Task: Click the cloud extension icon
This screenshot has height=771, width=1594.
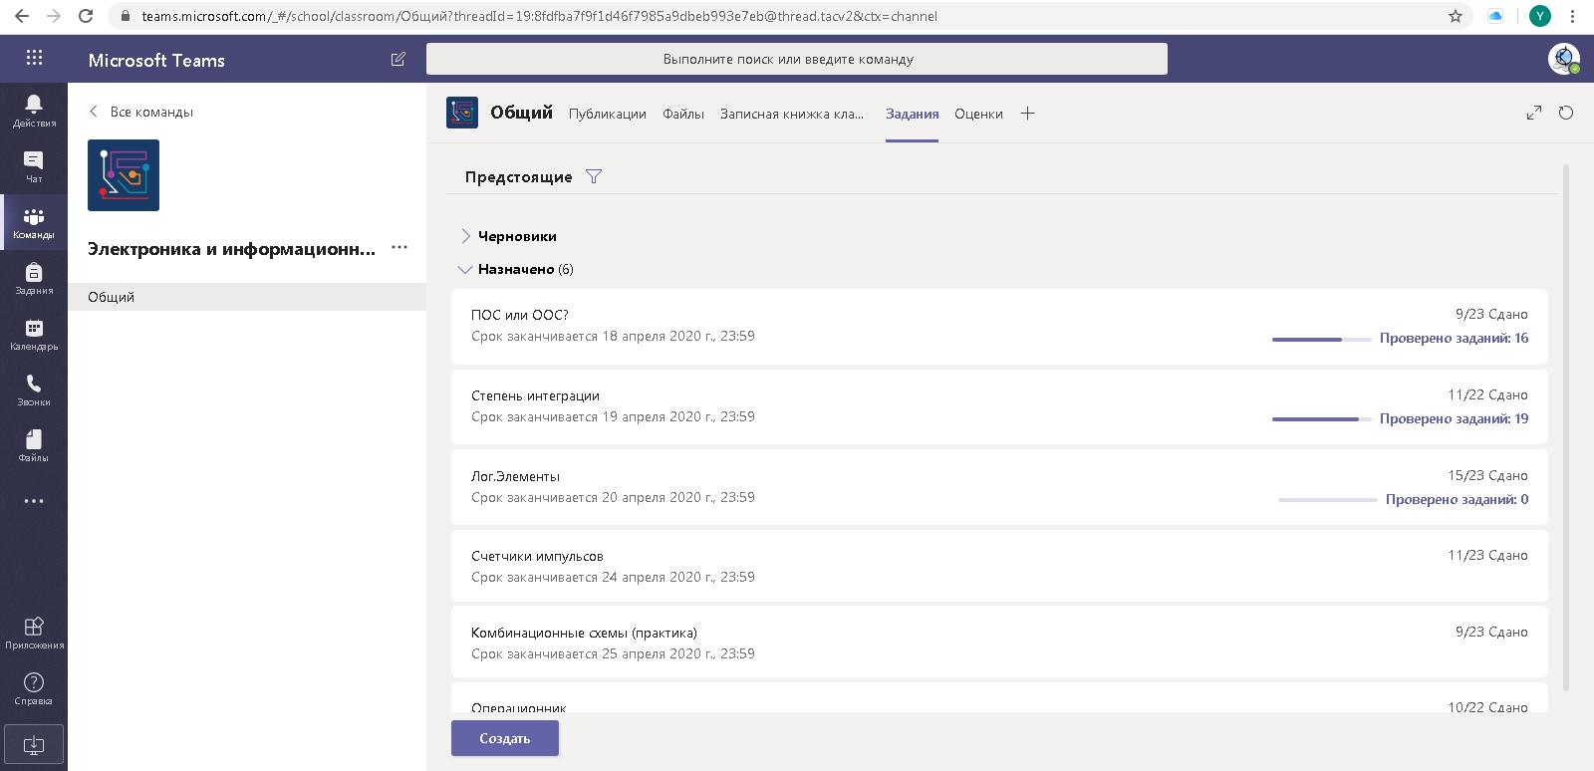Action: pos(1495,16)
